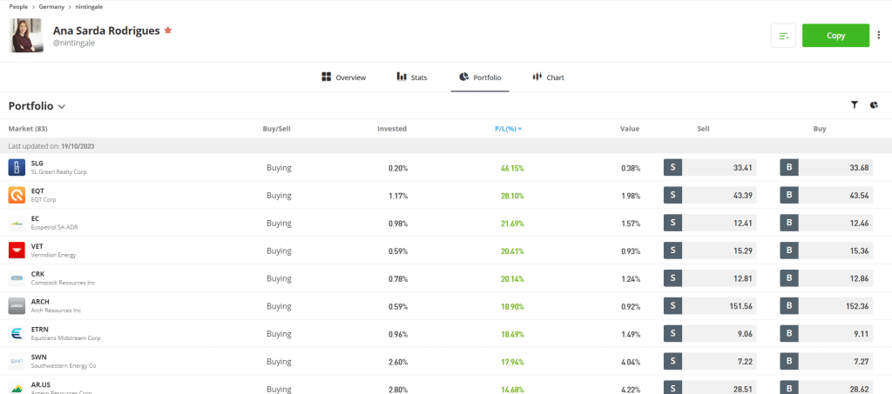The width and height of the screenshot is (892, 394).
Task: Click the Vermilion Energy red logo
Action: point(17,250)
